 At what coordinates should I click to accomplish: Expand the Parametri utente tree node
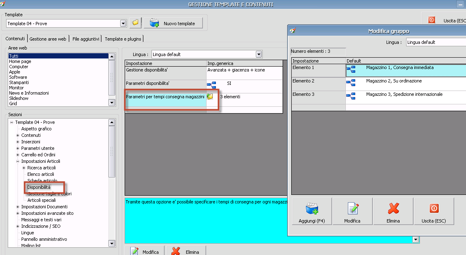[18, 148]
